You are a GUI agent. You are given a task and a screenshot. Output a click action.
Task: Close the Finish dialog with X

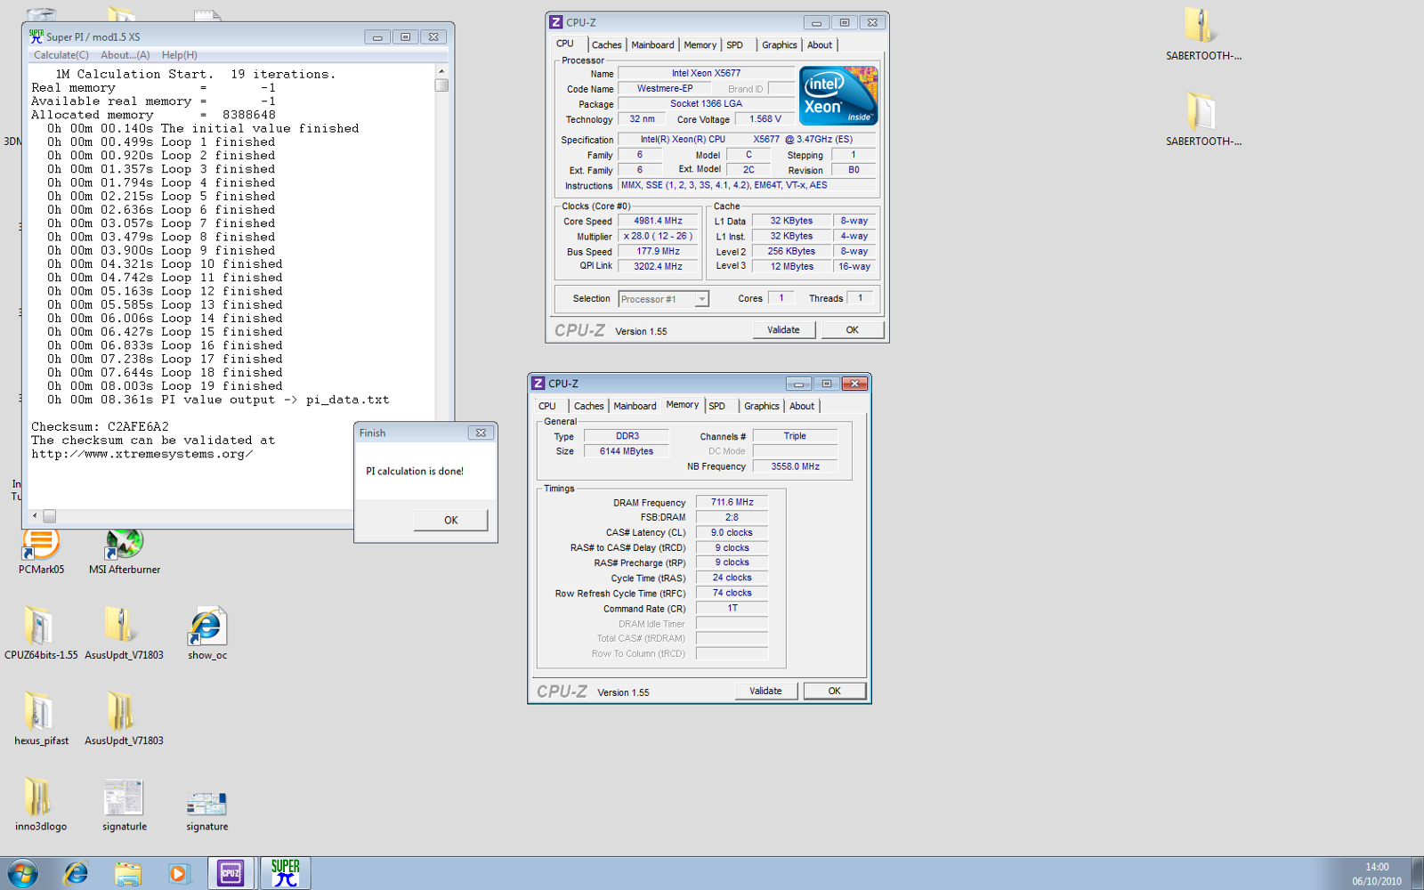[481, 433]
